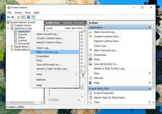162x114 pixels.
Task: Collapse the Windows Logs tree node
Action: coord(8,28)
